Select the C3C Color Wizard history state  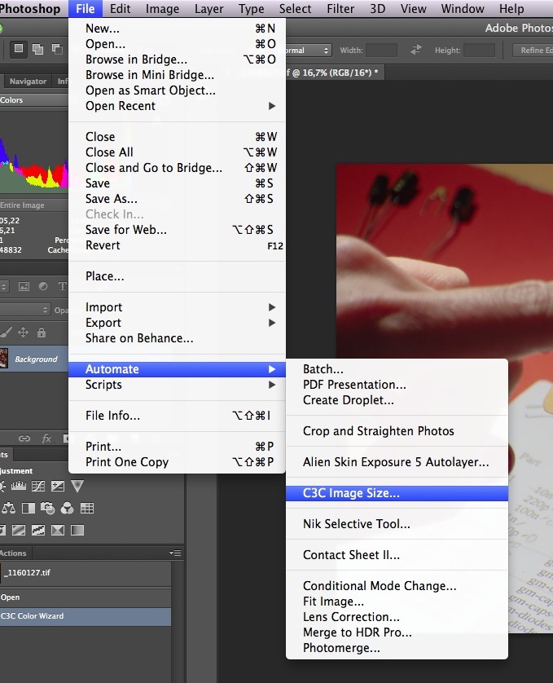tap(86, 616)
